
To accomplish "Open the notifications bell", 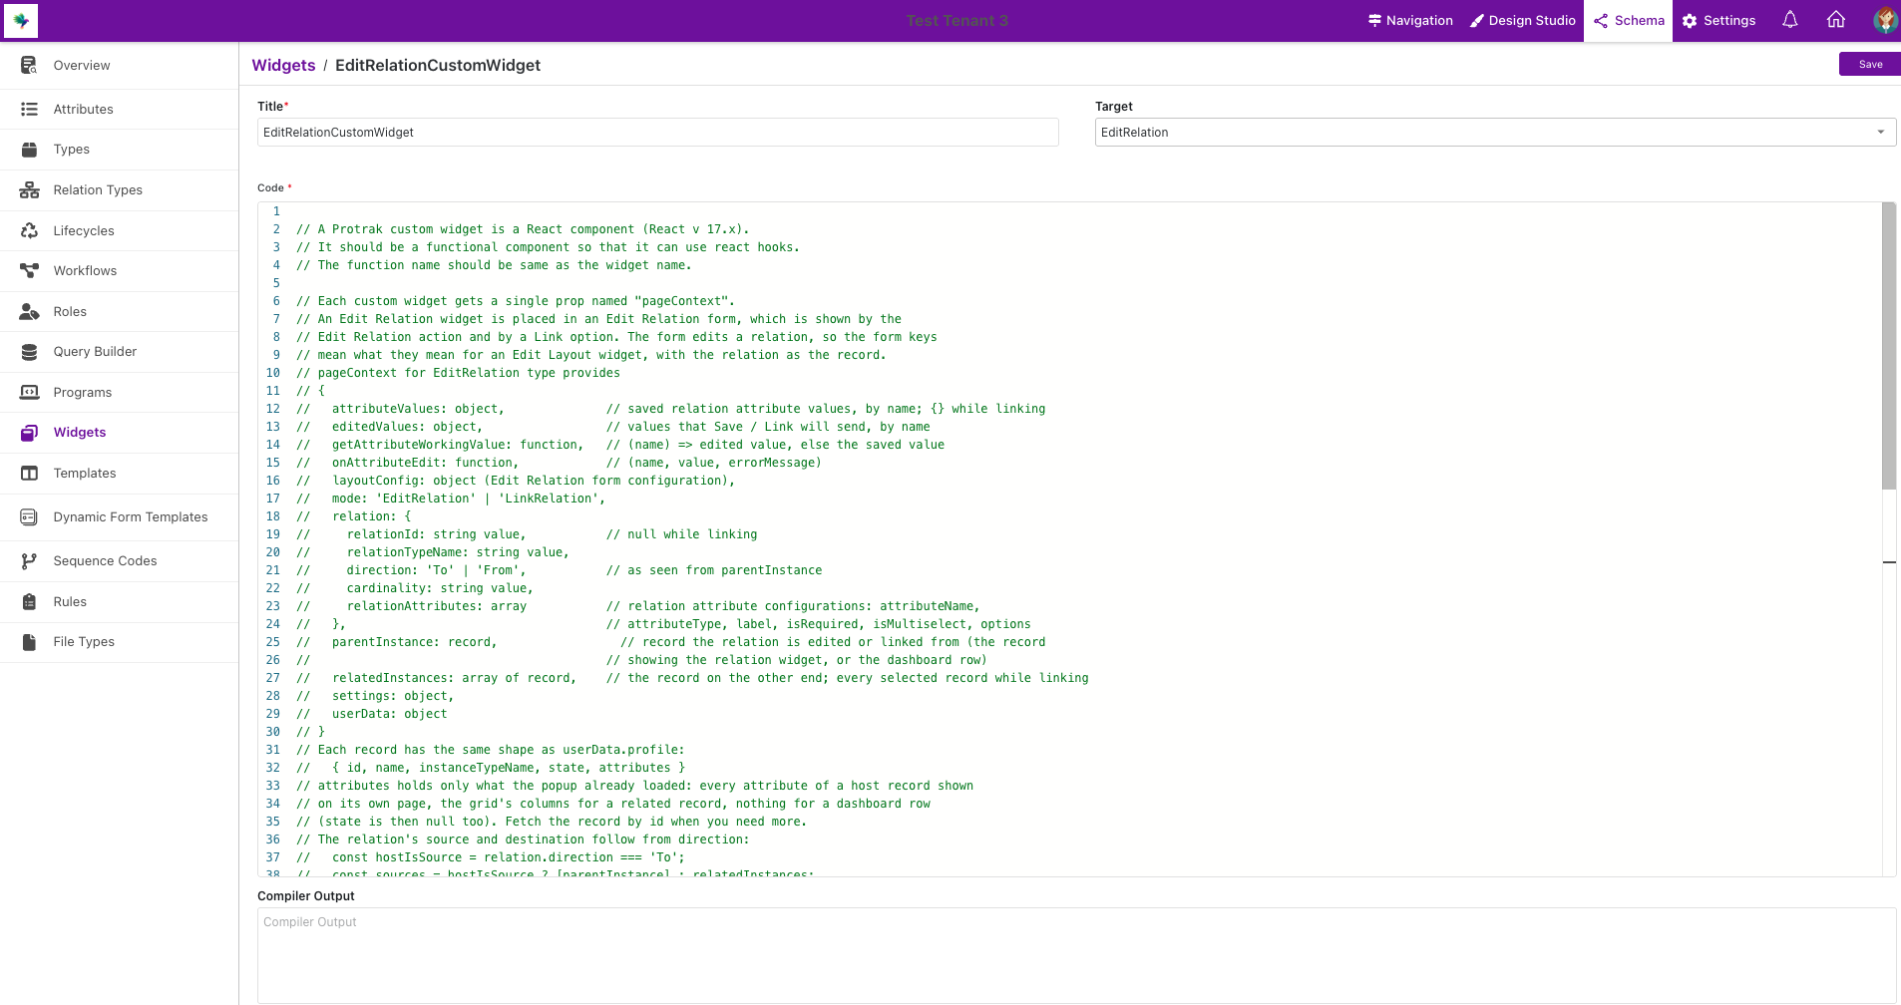I will coord(1790,20).
